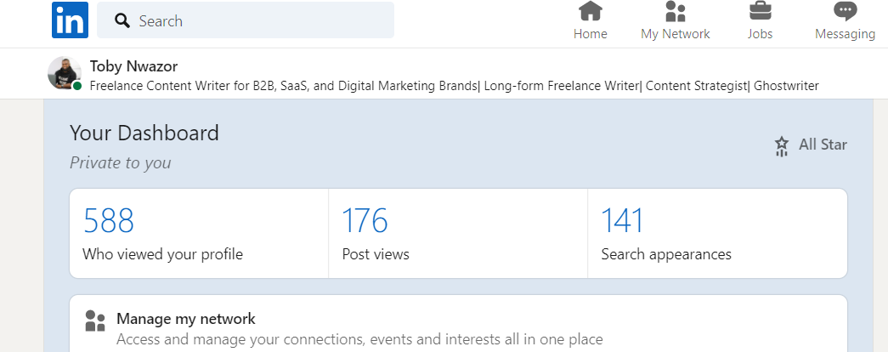Open the Messaging speech bubble icon

pos(845,12)
